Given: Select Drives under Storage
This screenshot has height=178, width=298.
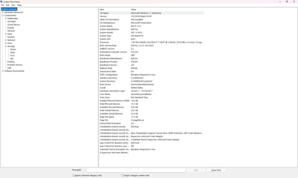Looking at the screenshot, I should point(13,49).
